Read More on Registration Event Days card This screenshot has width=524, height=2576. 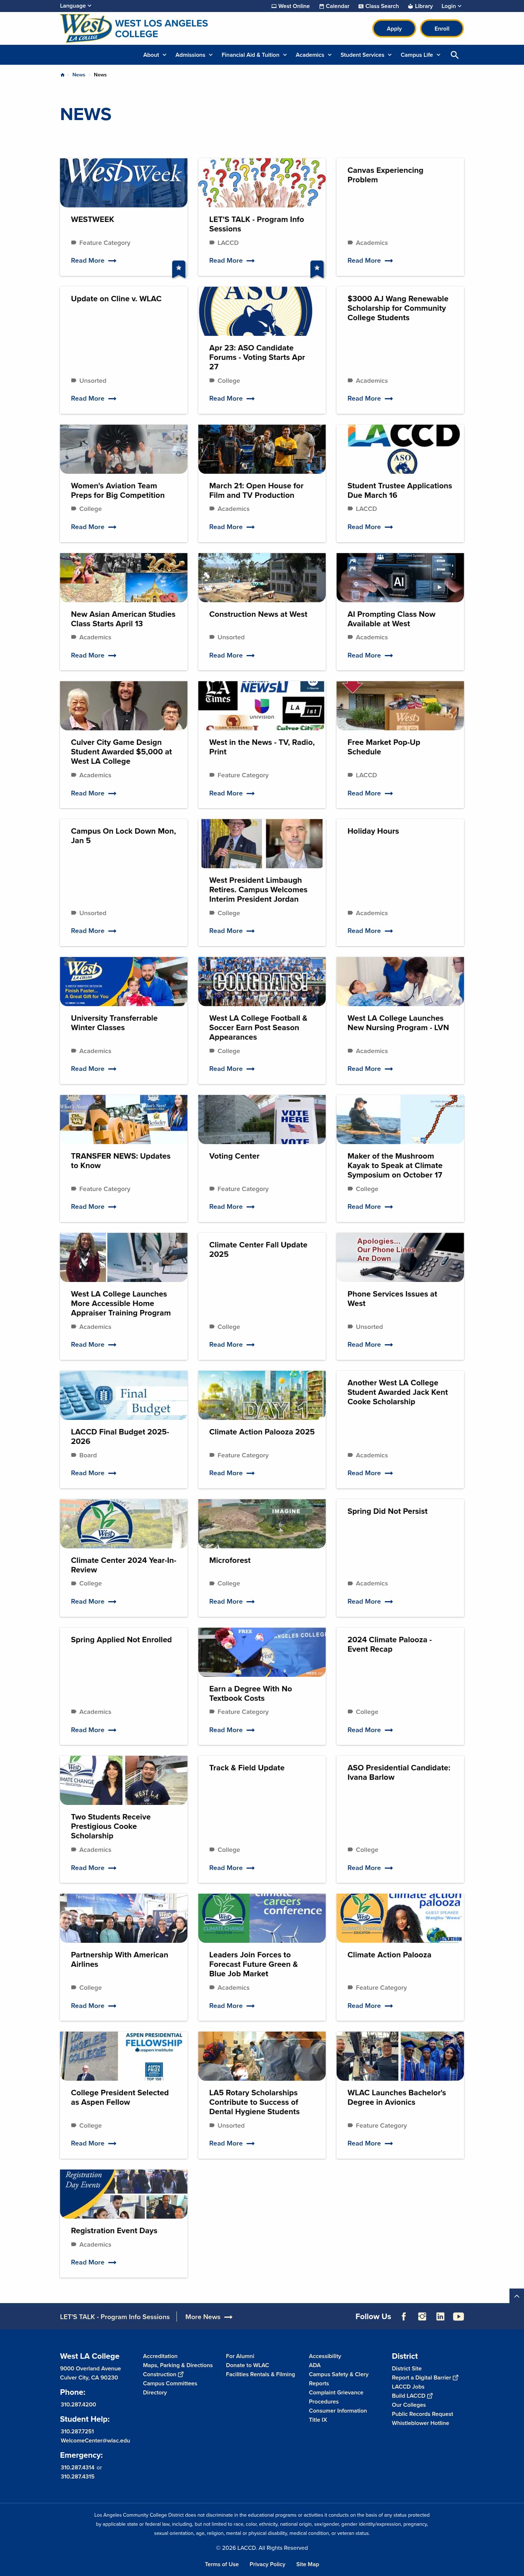pos(93,2262)
